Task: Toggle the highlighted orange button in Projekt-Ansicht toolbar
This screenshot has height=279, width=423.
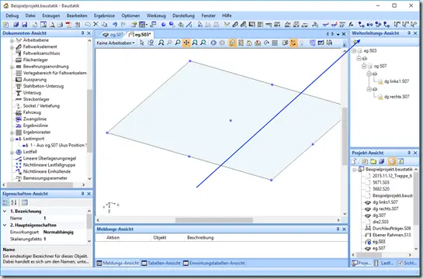Action: tap(392, 161)
